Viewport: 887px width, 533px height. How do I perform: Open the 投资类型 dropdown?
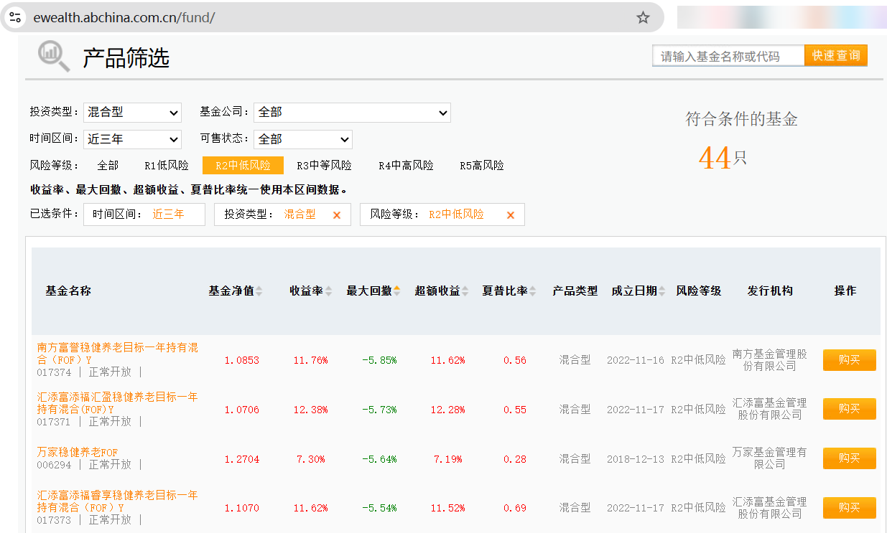coord(133,113)
